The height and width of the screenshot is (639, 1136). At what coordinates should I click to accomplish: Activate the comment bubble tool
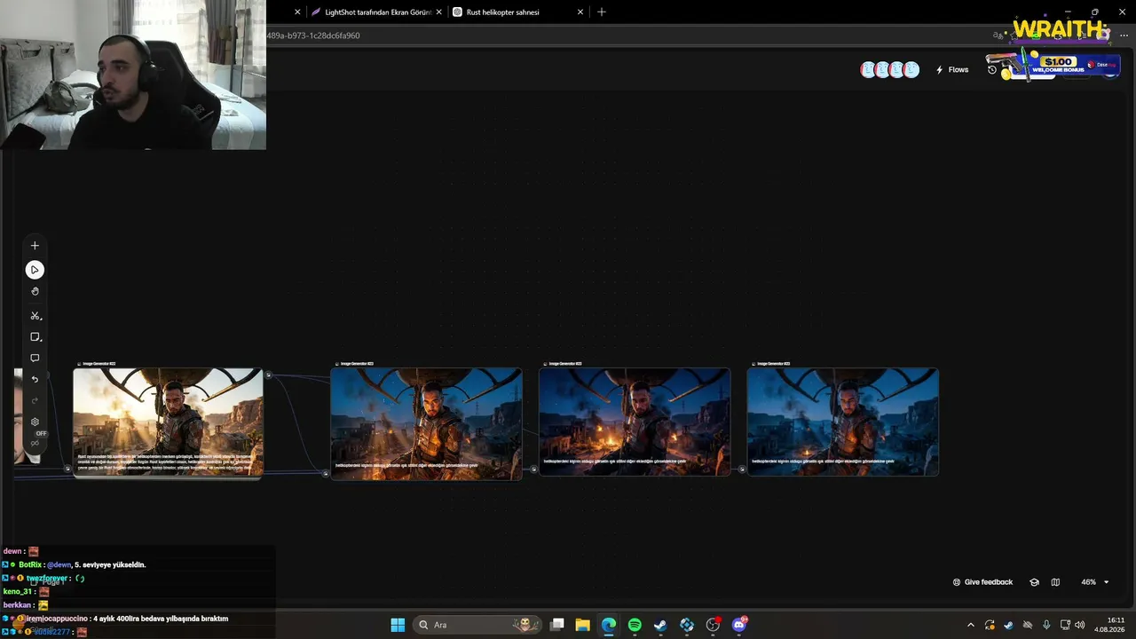click(35, 359)
